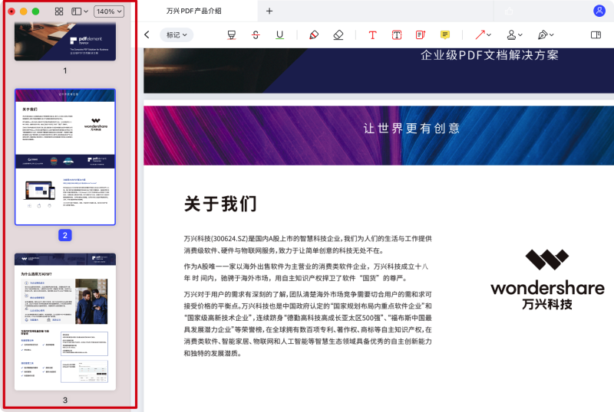Go back with the left chevron

(x=147, y=34)
